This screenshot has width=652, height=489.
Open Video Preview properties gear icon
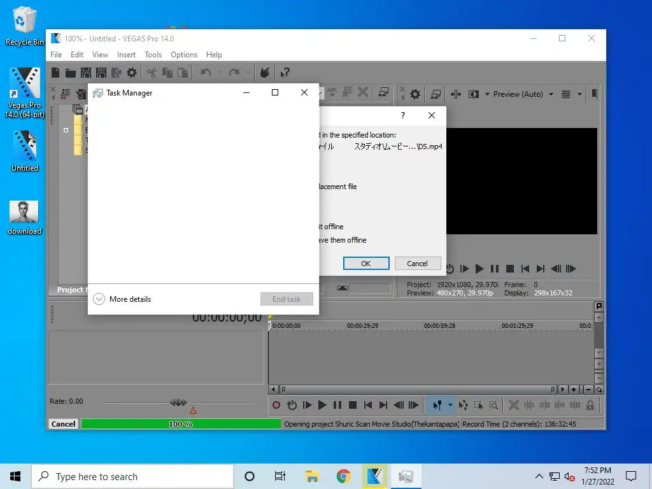point(415,94)
